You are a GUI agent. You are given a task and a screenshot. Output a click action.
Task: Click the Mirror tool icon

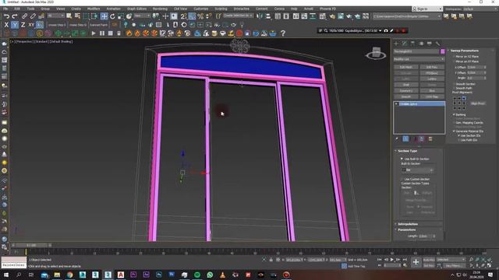pyautogui.click(x=260, y=16)
